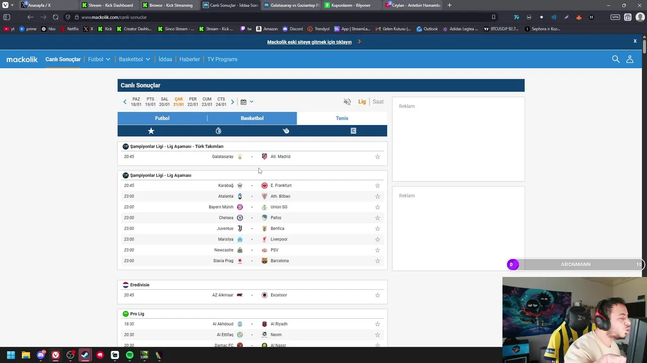Open TV Programı in the navigation bar

click(222, 59)
